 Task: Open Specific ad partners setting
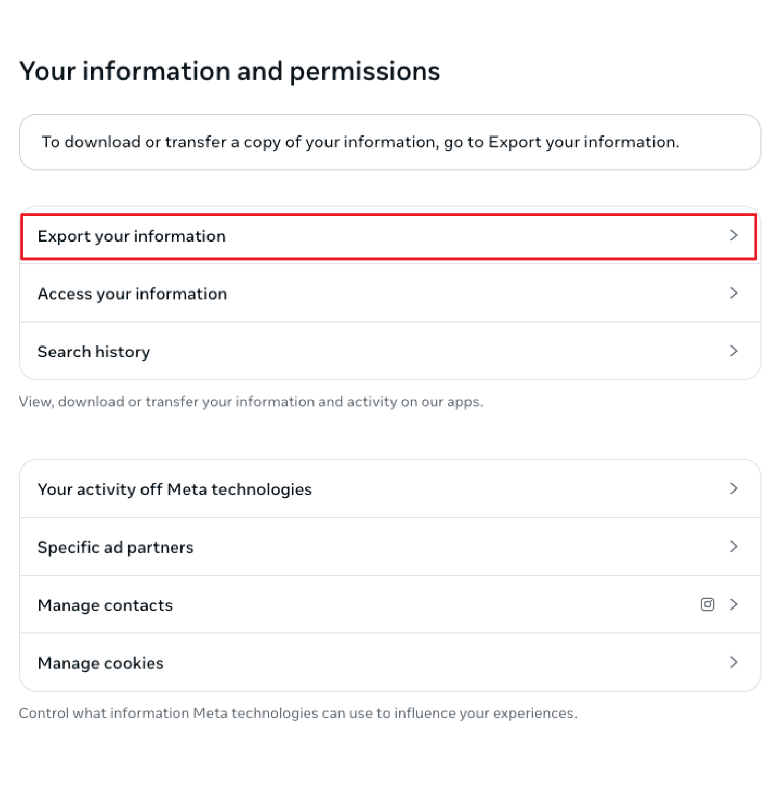[389, 546]
